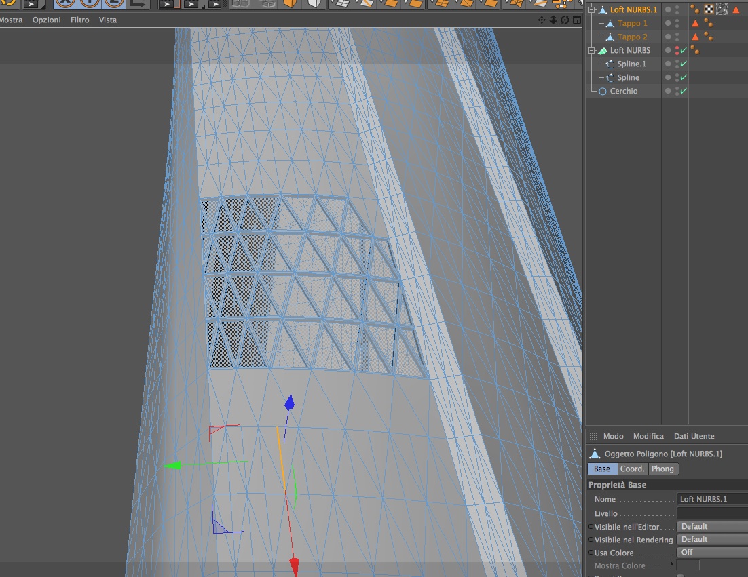Disable the green checkmark for Cerchio

(684, 91)
